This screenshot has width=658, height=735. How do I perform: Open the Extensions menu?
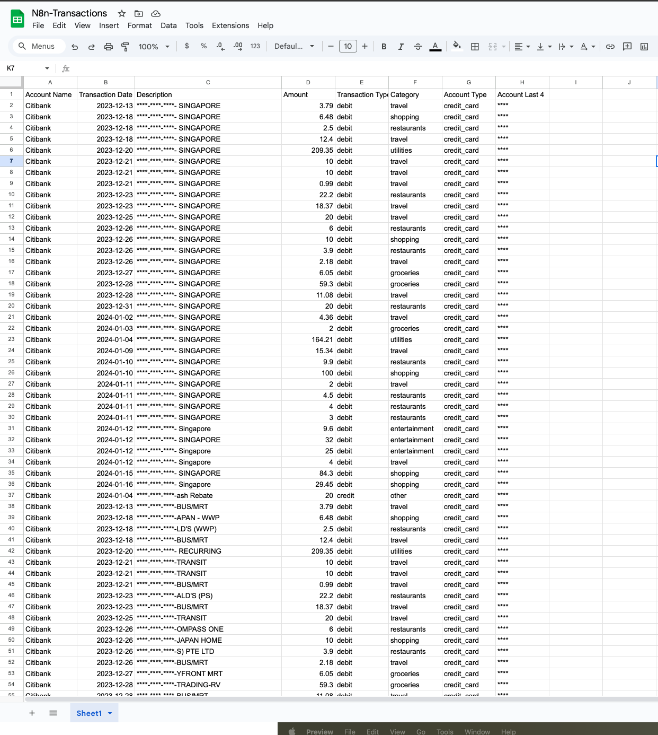click(x=230, y=25)
